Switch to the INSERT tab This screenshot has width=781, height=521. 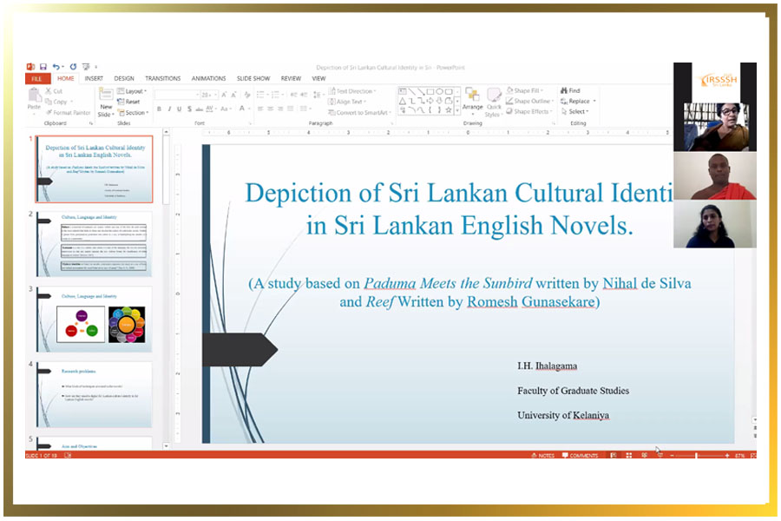94,79
